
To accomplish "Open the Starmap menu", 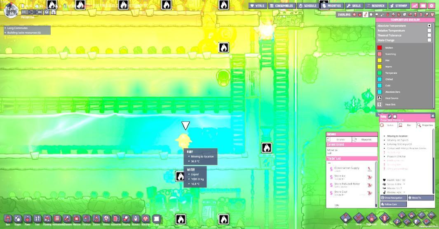I will point(399,6).
